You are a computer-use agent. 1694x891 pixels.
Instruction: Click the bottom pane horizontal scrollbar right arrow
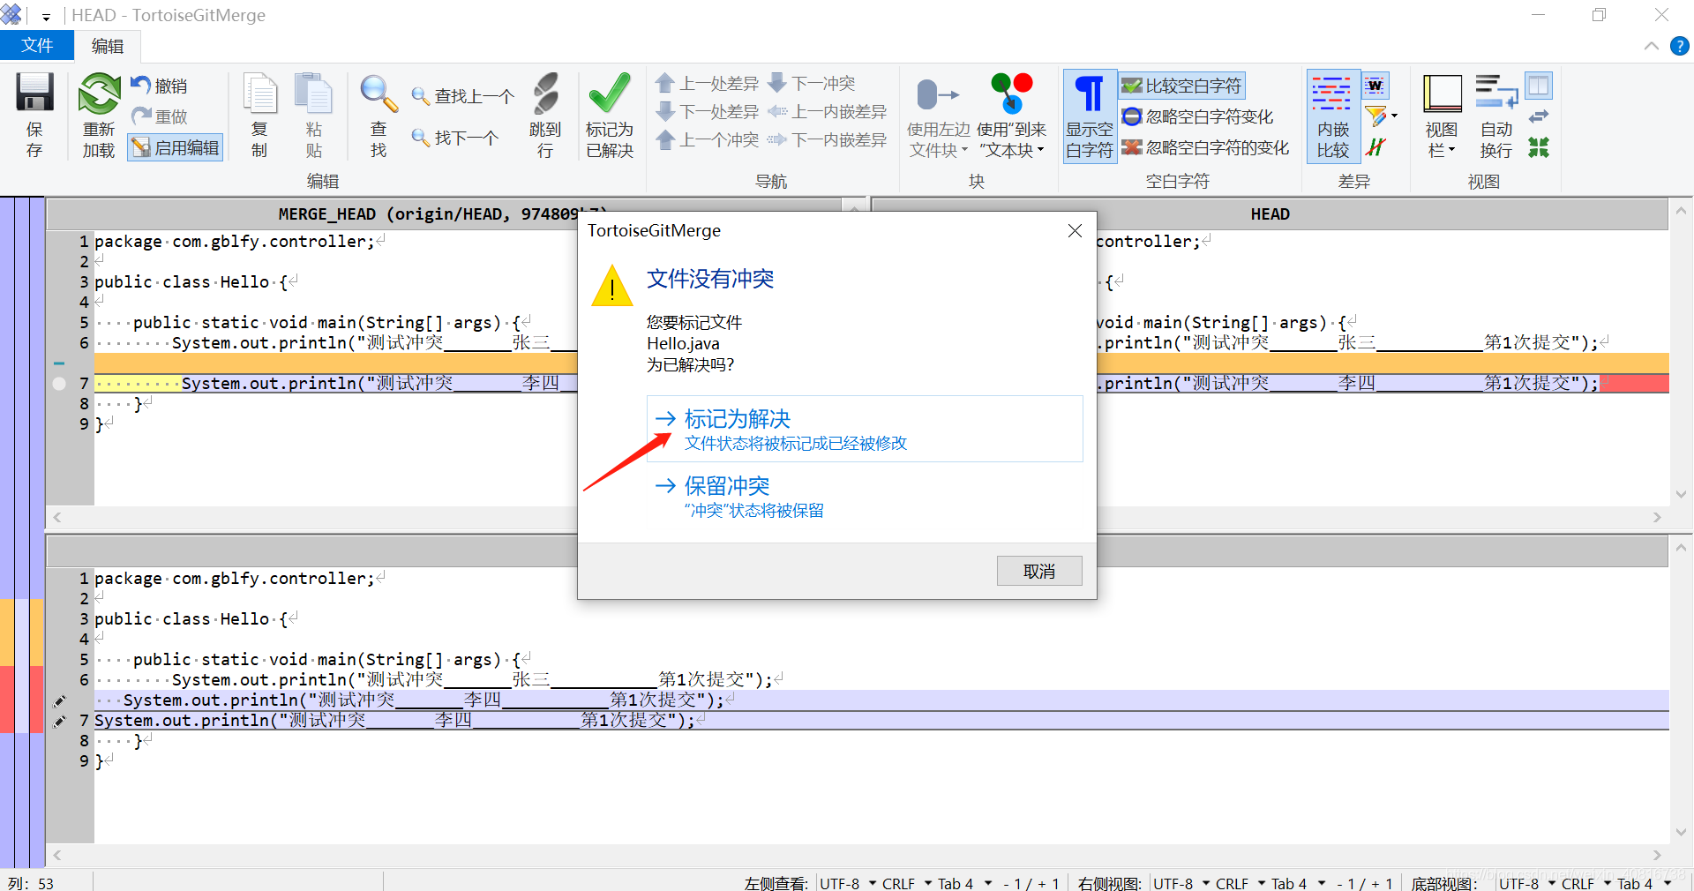coord(1656,855)
